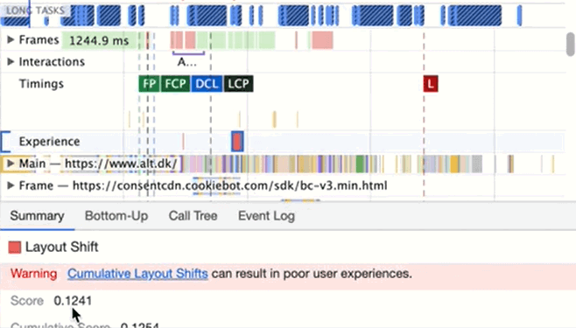Expand the cookiebot Frame track
This screenshot has width=576, height=328.
[x=11, y=185]
